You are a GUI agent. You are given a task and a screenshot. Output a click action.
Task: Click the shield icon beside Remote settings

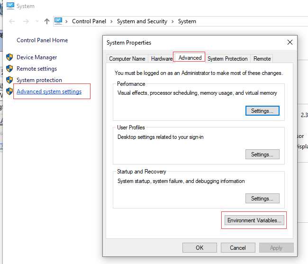point(9,69)
